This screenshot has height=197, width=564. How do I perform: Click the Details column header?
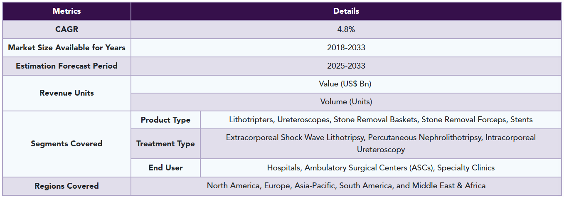346,11
